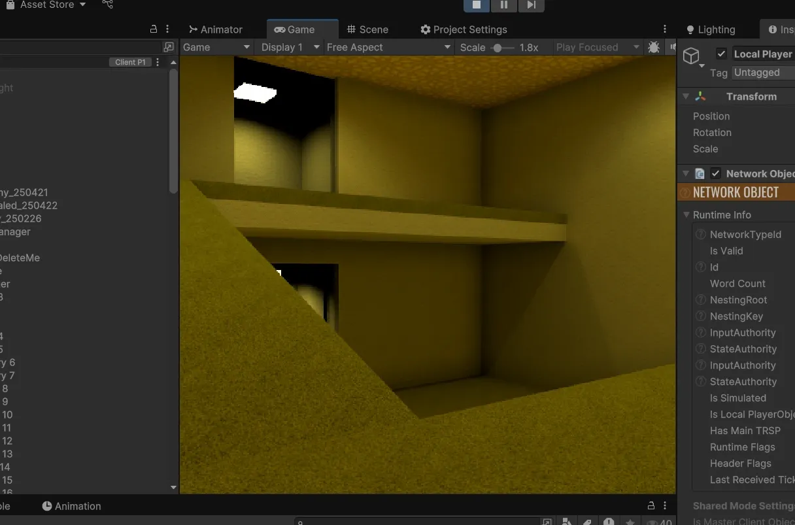This screenshot has width=795, height=525.
Task: Toggle the Network Object enabled checkbox
Action: pos(716,174)
